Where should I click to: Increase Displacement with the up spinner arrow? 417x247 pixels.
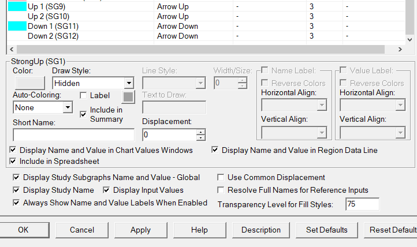(x=200, y=132)
